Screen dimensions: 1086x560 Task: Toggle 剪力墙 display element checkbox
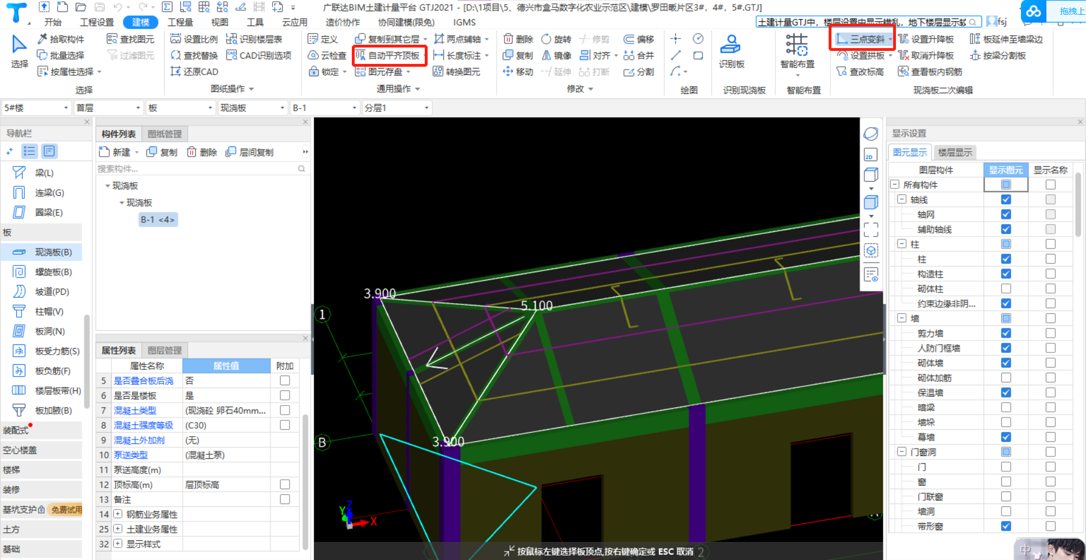pyautogui.click(x=1006, y=333)
